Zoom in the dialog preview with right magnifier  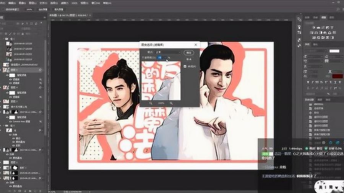[171, 103]
